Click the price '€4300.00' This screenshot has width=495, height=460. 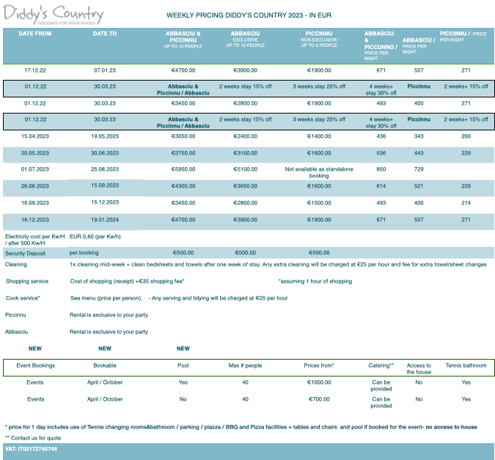tap(183, 186)
